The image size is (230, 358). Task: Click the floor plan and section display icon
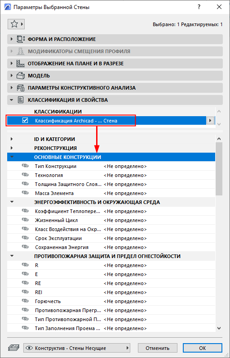21,63
